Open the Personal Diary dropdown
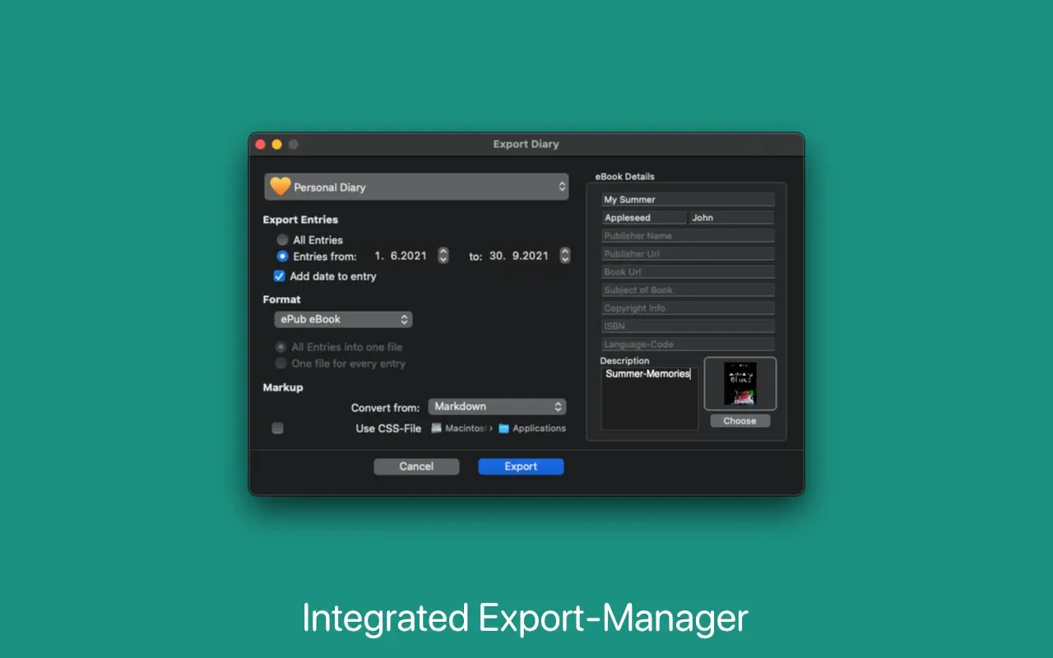The image size is (1053, 658). (416, 187)
